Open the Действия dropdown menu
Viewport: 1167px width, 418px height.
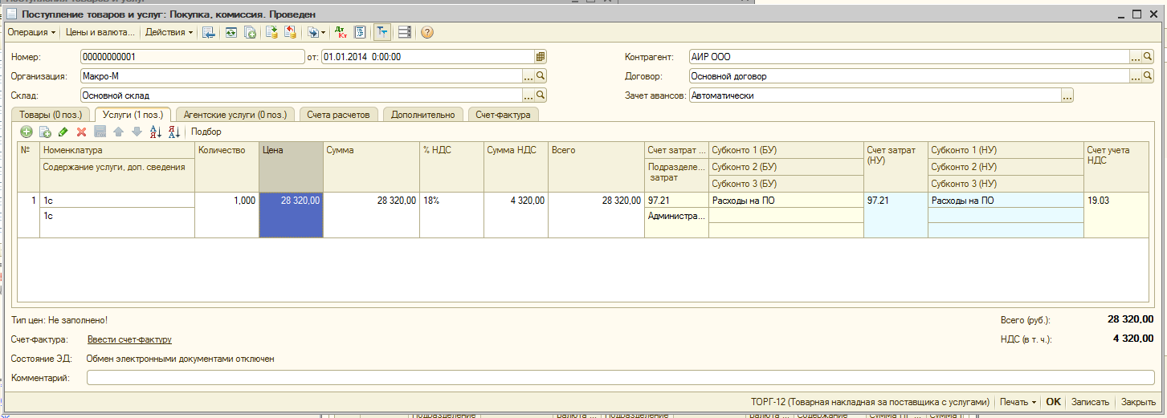[169, 33]
